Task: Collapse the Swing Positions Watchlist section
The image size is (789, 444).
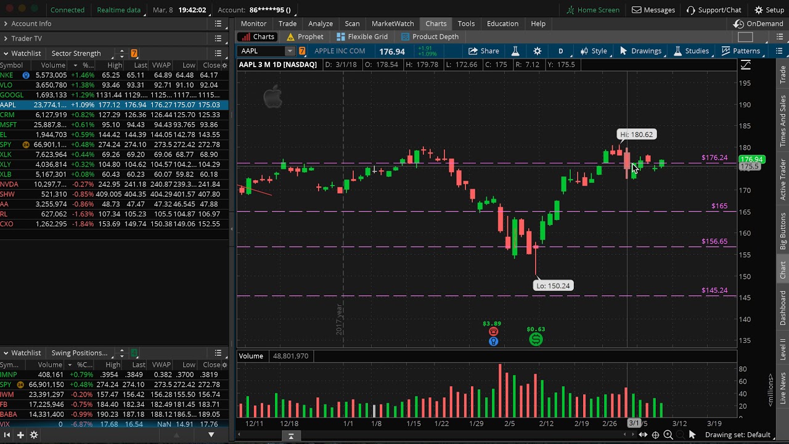Action: [x=6, y=353]
